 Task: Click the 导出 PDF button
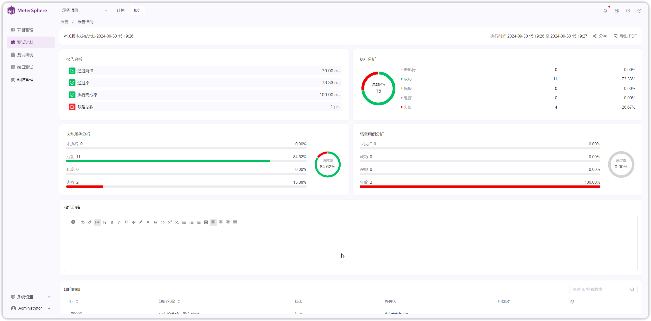(625, 36)
